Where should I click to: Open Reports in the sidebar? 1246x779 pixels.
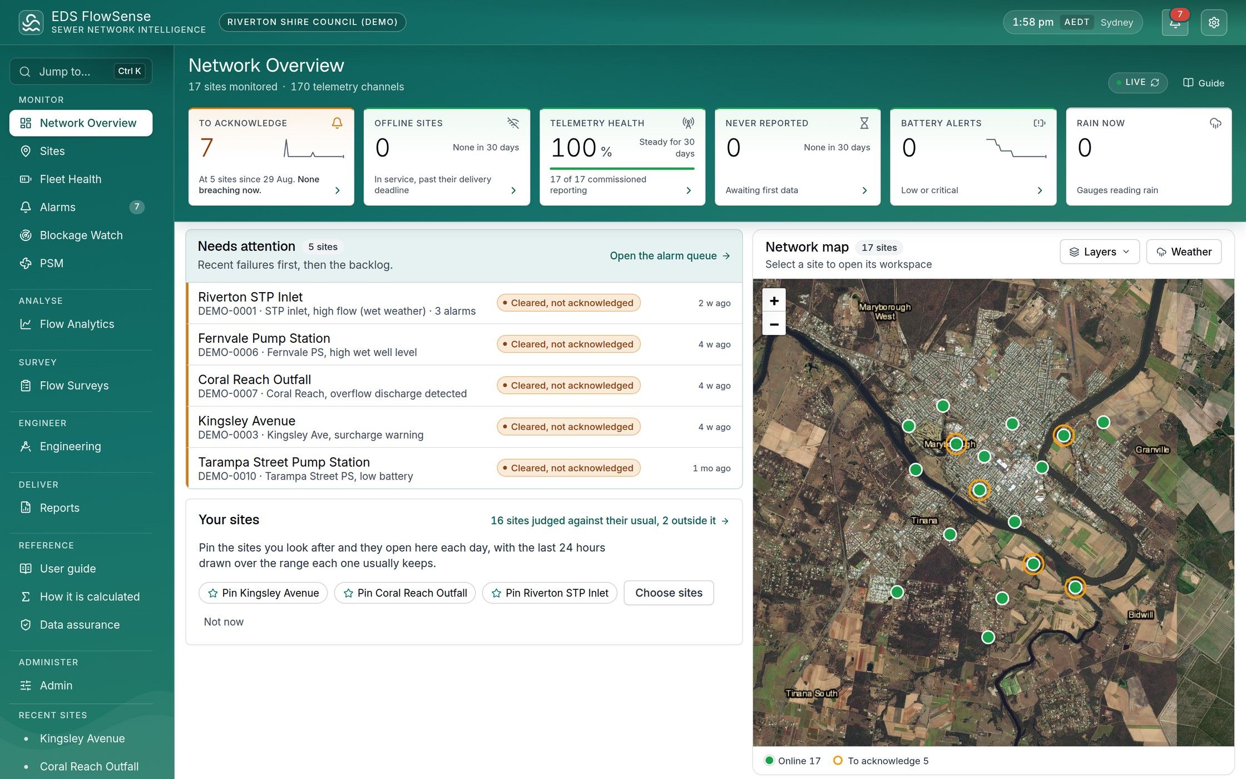point(81,507)
